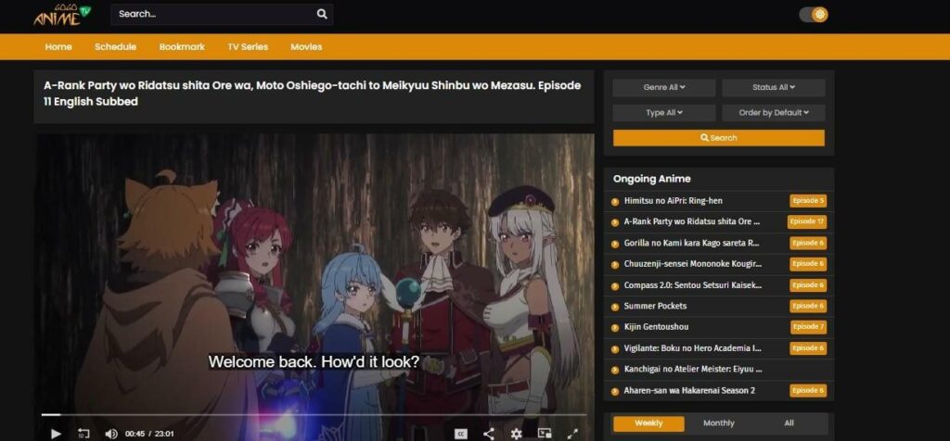Click Episode 7 badge for Kijin Gentoushou
The width and height of the screenshot is (950, 441).
tap(808, 327)
